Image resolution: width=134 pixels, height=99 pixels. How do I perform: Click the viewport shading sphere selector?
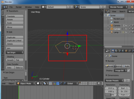pyautogui.click(x=39, y=83)
